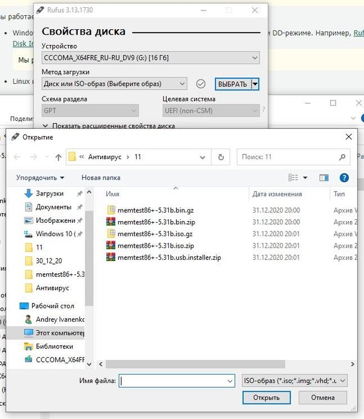Click the Up folder arrow in file dialog
This screenshot has width=364, height=419.
(58, 157)
